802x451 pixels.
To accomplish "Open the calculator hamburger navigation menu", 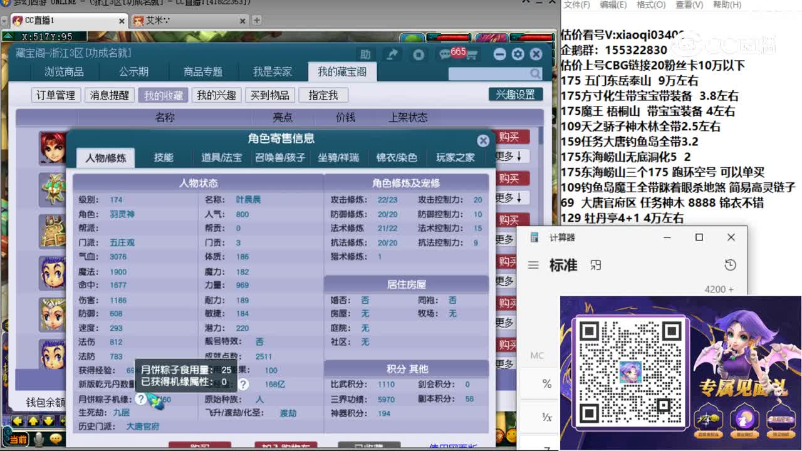I will click(533, 265).
